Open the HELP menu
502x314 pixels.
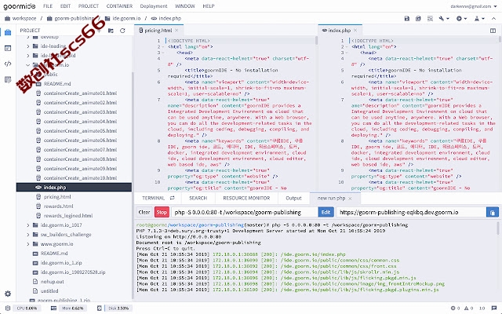tap(209, 6)
